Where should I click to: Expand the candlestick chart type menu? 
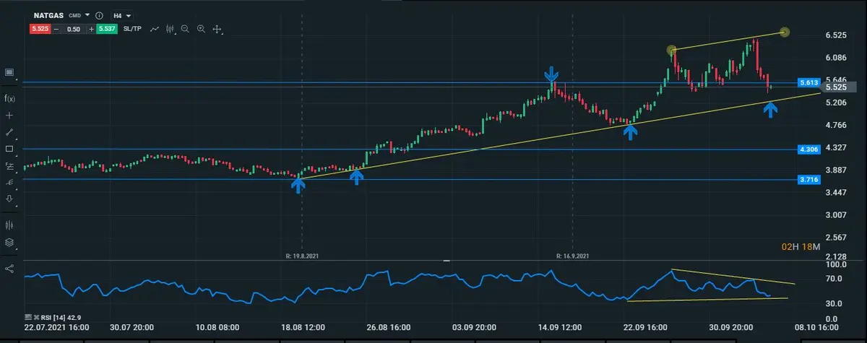171,29
